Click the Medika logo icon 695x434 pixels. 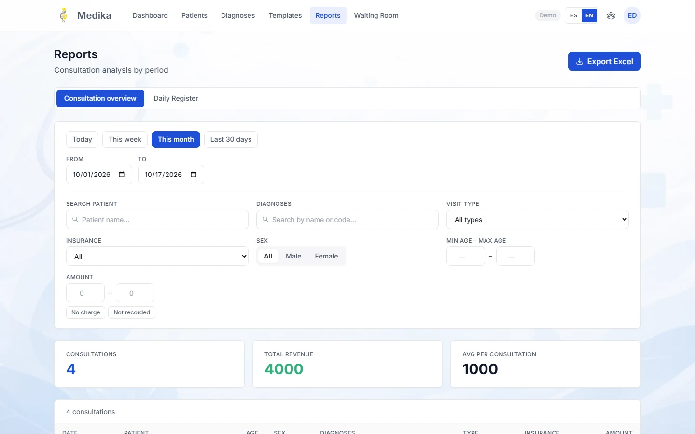pos(63,15)
